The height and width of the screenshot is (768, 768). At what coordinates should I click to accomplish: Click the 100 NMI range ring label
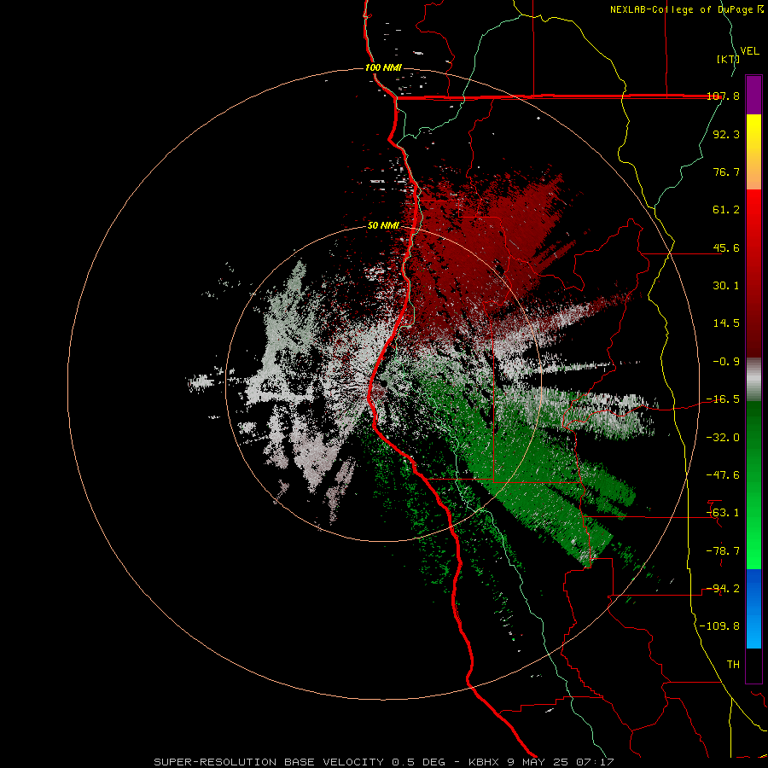[383, 67]
